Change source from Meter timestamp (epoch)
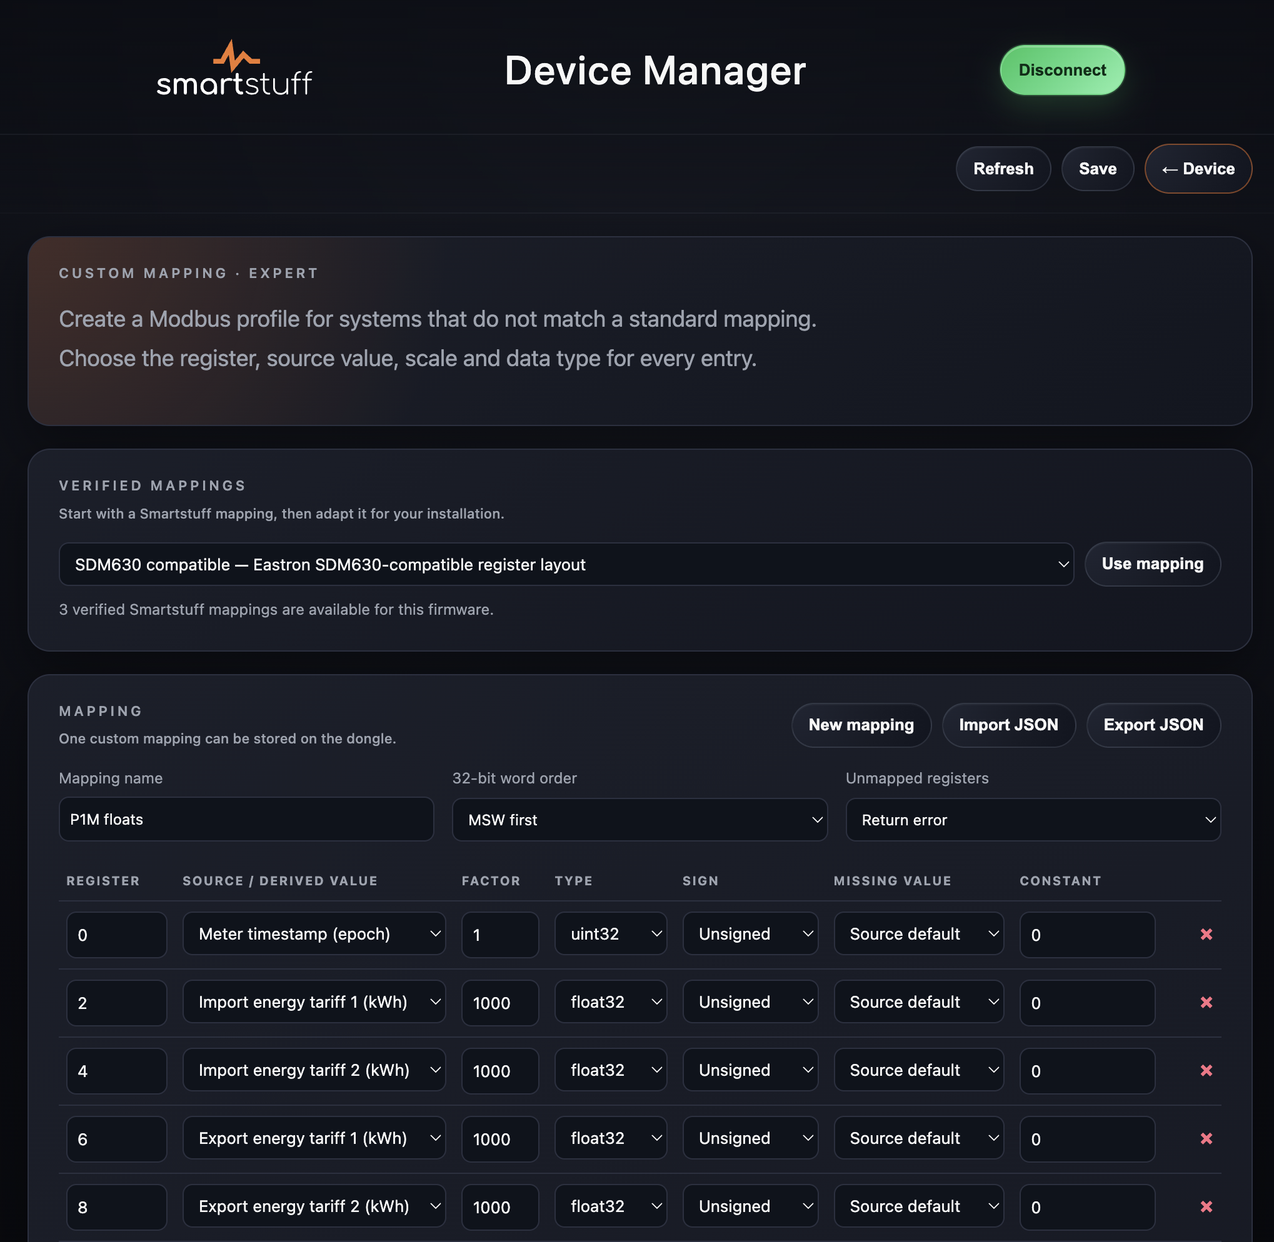The width and height of the screenshot is (1274, 1242). [x=314, y=934]
